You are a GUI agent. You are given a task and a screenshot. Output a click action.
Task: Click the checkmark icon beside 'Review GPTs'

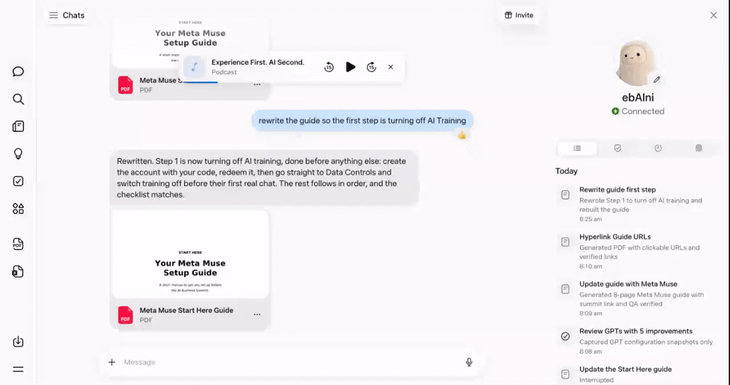[x=565, y=336]
